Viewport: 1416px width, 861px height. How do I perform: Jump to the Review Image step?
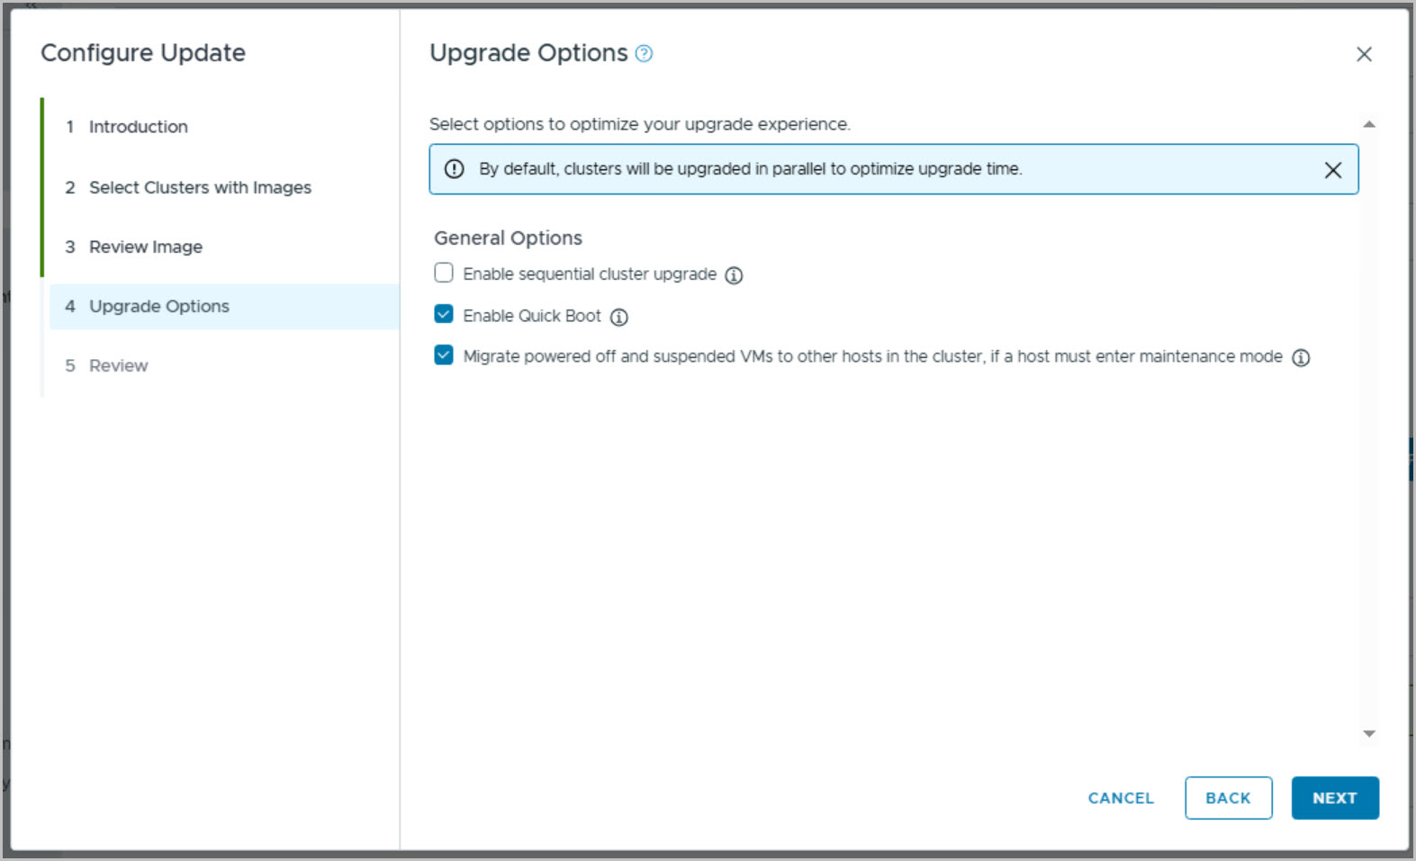point(146,247)
